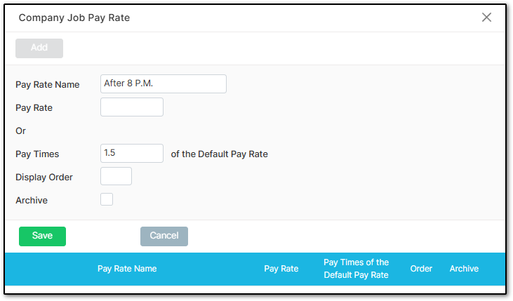The width and height of the screenshot is (513, 301).
Task: Focus the Pay Rate Name text field
Action: (164, 83)
